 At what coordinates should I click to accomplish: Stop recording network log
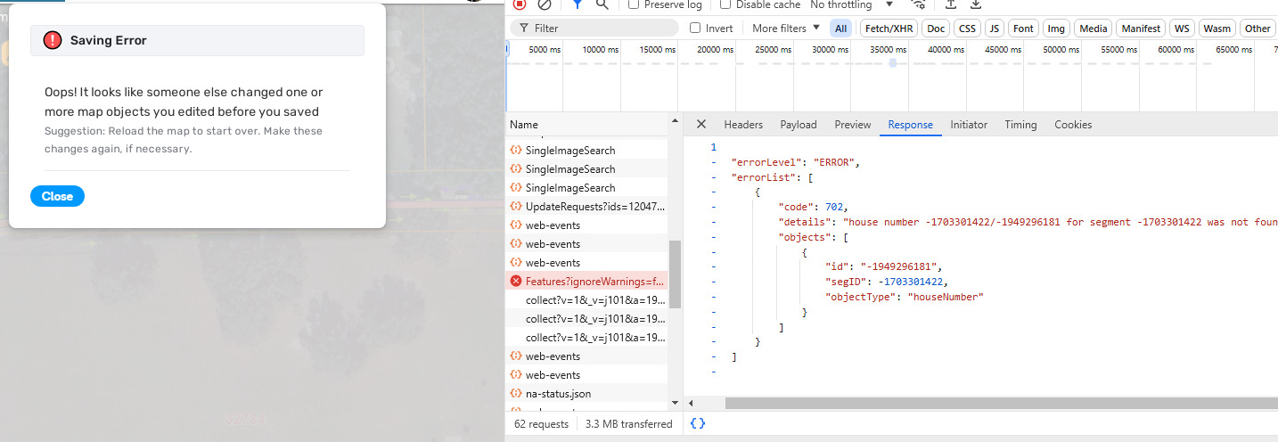point(520,4)
